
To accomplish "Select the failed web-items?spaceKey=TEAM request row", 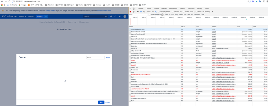I will pos(198,89).
